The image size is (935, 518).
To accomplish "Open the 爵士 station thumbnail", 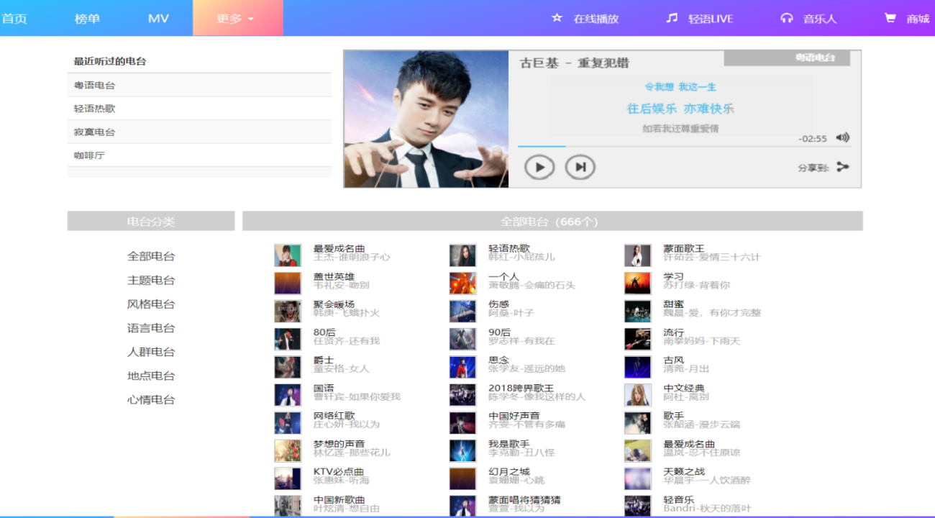I will [x=288, y=367].
